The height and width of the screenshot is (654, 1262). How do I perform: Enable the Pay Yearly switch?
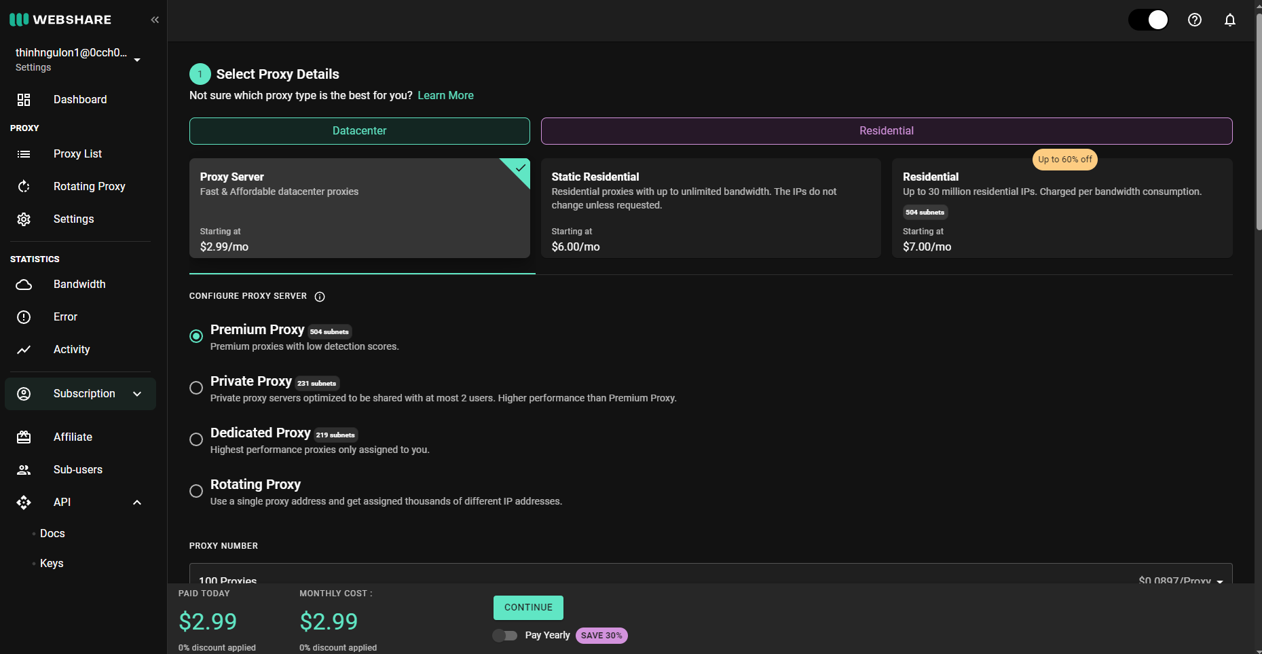click(505, 636)
